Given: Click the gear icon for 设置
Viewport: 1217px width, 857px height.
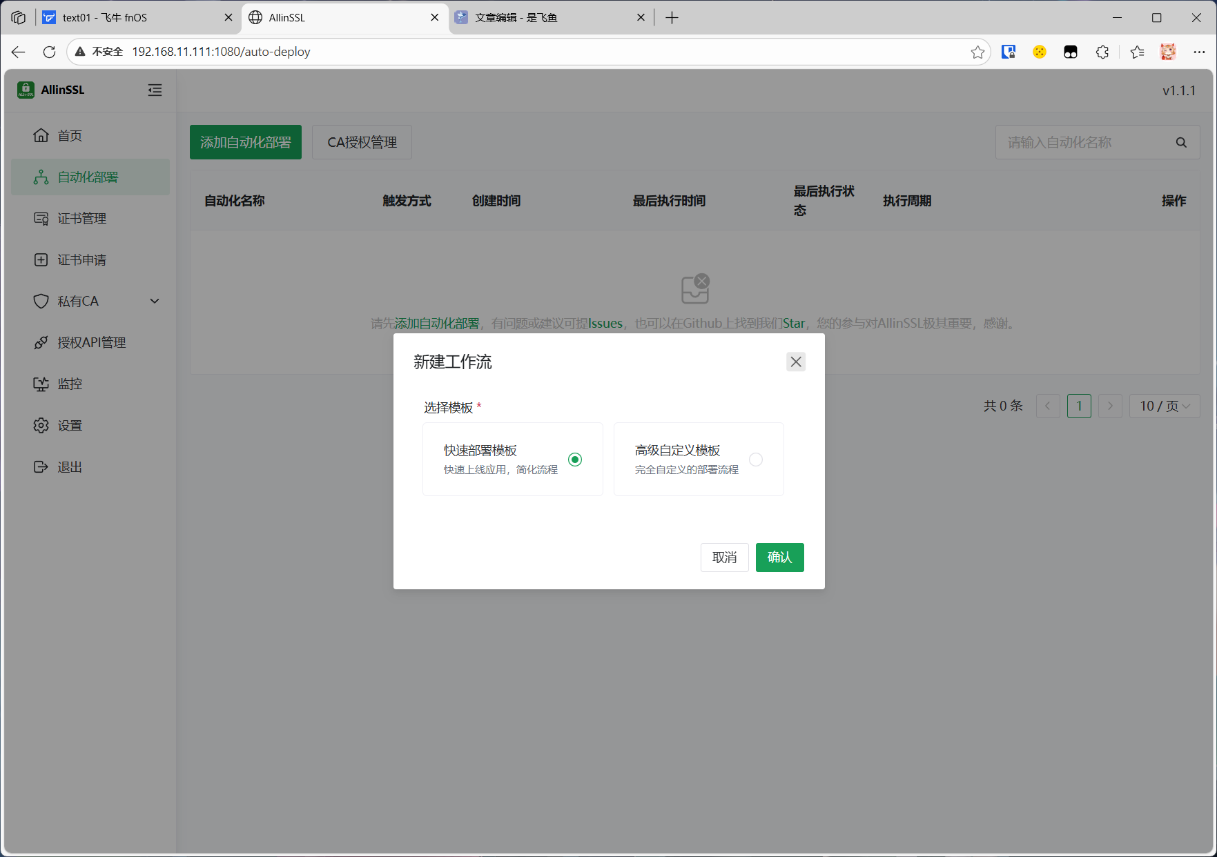Looking at the screenshot, I should pos(41,426).
